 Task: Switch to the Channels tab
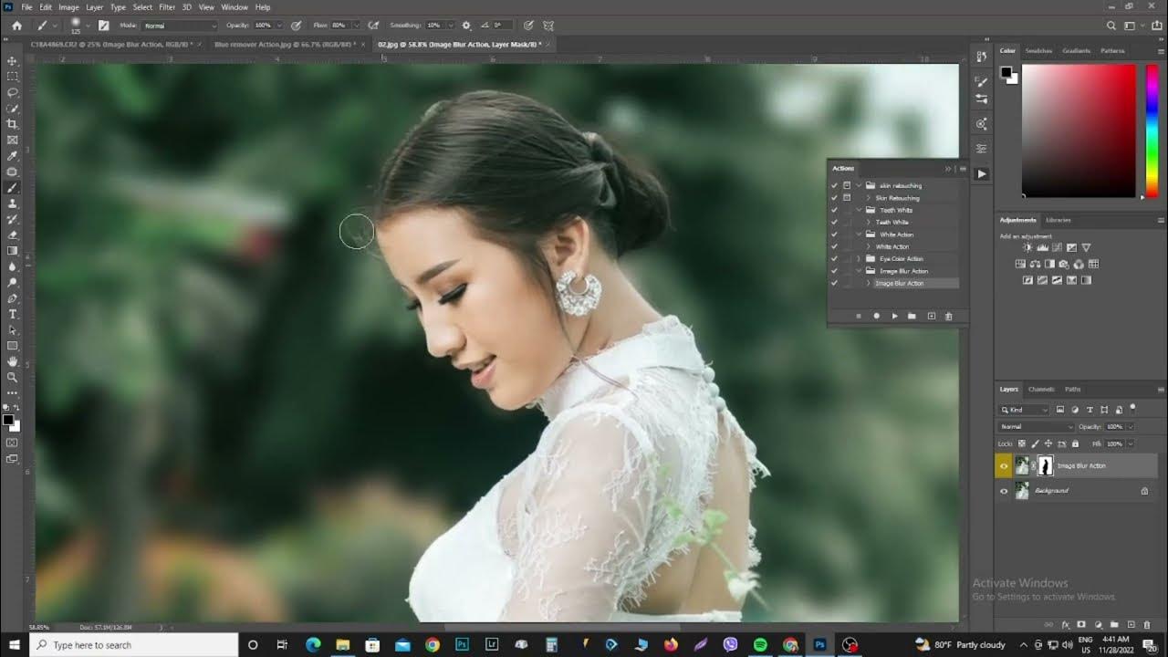(x=1040, y=389)
